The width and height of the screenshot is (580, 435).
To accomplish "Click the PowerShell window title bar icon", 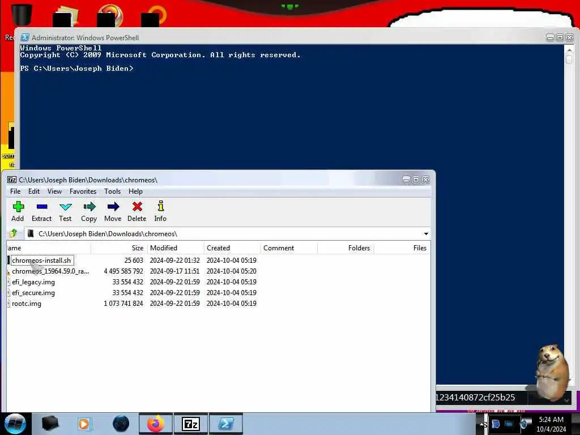I will point(25,37).
